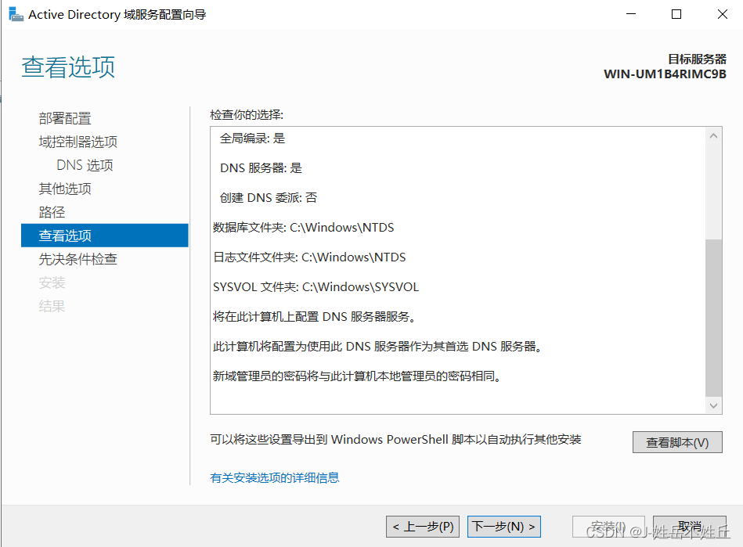This screenshot has height=547, width=743.
Task: Select the highlighted 查看选项 step
Action: tap(105, 236)
